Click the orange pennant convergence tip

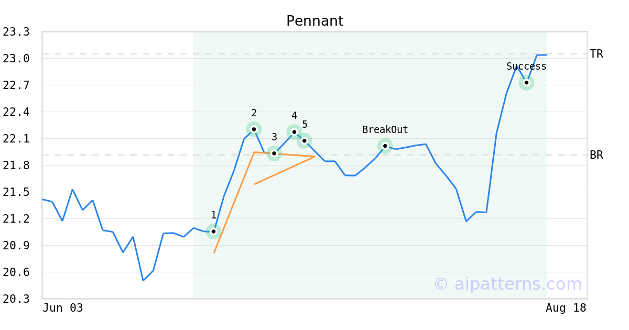click(x=313, y=157)
